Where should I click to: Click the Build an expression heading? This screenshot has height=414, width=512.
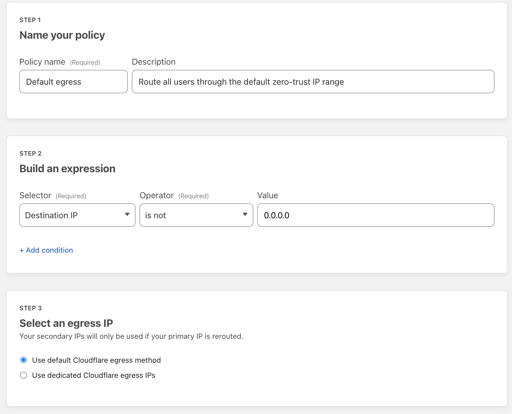(x=68, y=168)
